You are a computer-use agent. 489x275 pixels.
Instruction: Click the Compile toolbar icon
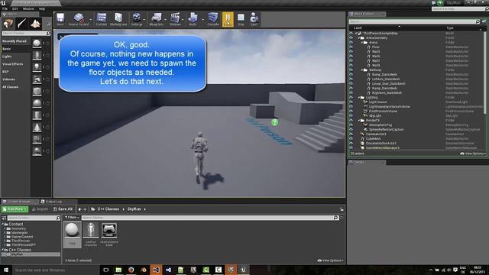213,19
